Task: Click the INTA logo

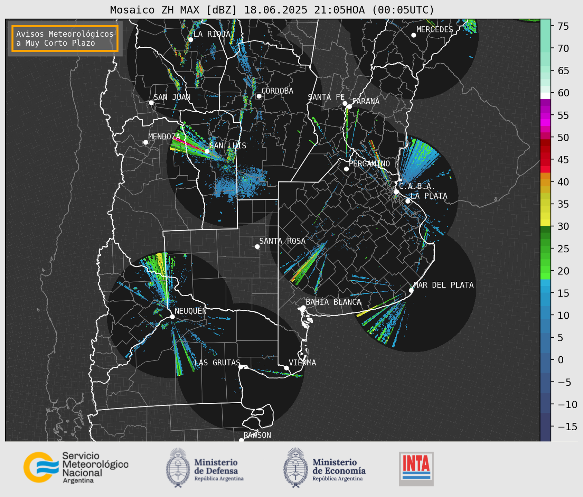Action: [416, 469]
